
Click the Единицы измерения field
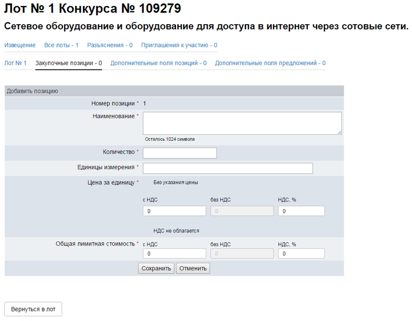(227, 168)
